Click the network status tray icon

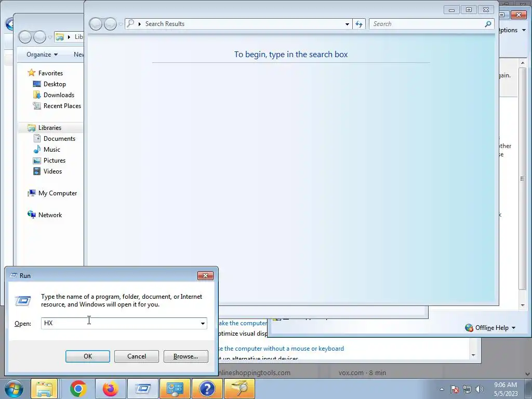467,389
